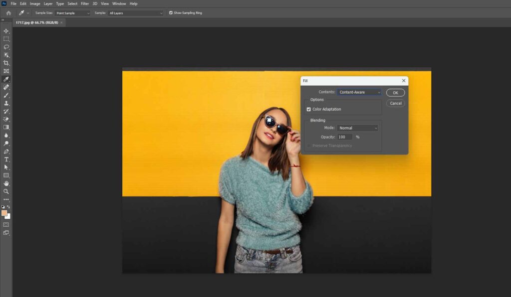This screenshot has height=297, width=511.
Task: Open the File menu
Action: point(13,3)
